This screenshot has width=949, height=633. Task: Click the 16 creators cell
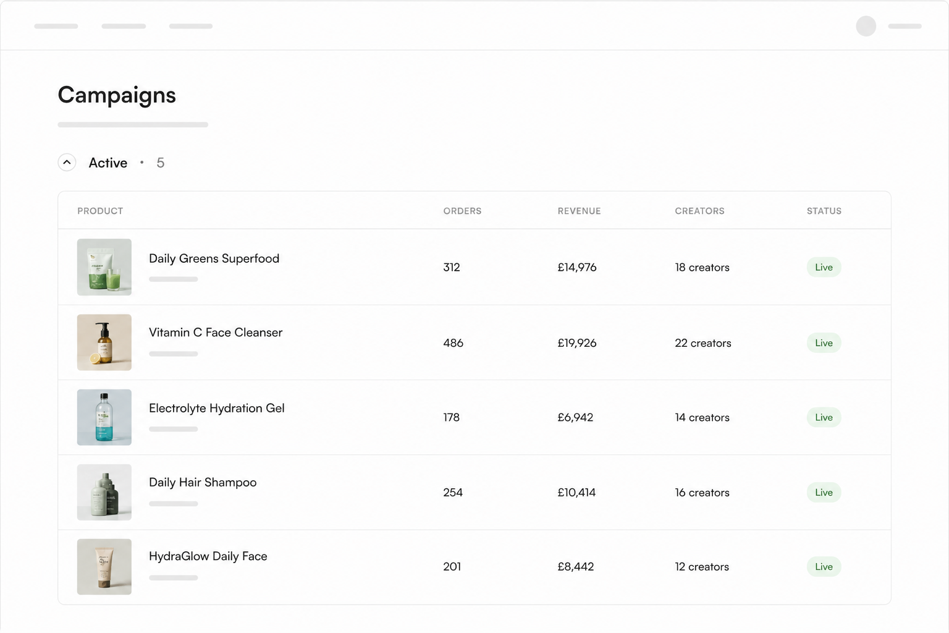click(x=702, y=493)
